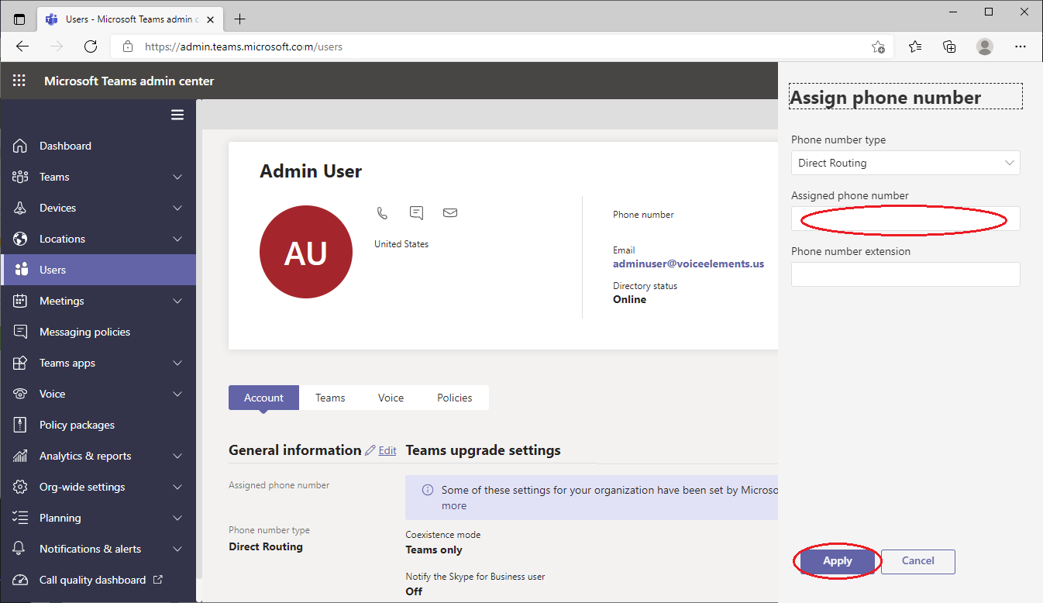This screenshot has width=1043, height=603.
Task: Switch to the Policies tab
Action: [x=454, y=398]
